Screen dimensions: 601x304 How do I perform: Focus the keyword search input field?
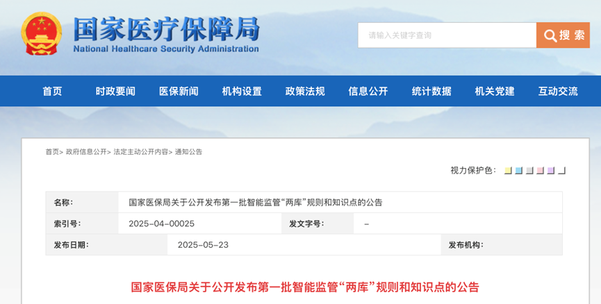point(447,35)
